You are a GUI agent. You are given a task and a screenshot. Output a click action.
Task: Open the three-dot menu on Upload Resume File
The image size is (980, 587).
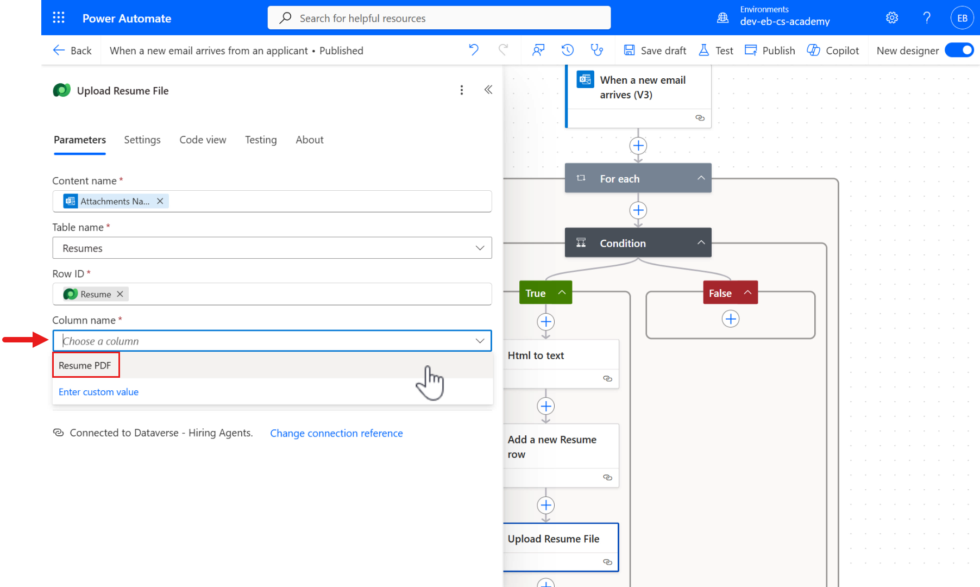click(x=461, y=90)
